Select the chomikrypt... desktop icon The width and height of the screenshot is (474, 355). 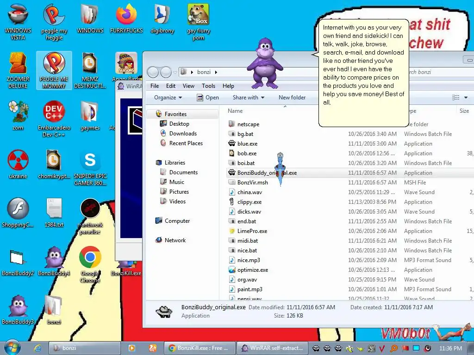click(54, 164)
